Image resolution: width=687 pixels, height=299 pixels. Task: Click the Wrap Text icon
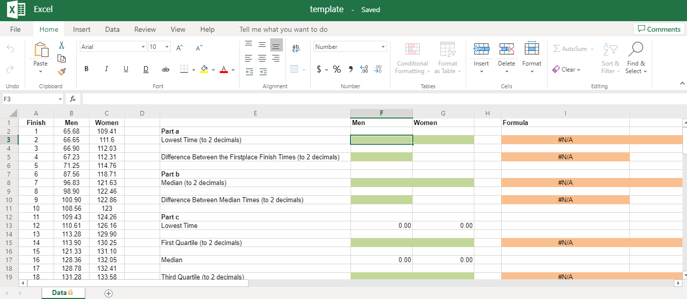point(296,48)
